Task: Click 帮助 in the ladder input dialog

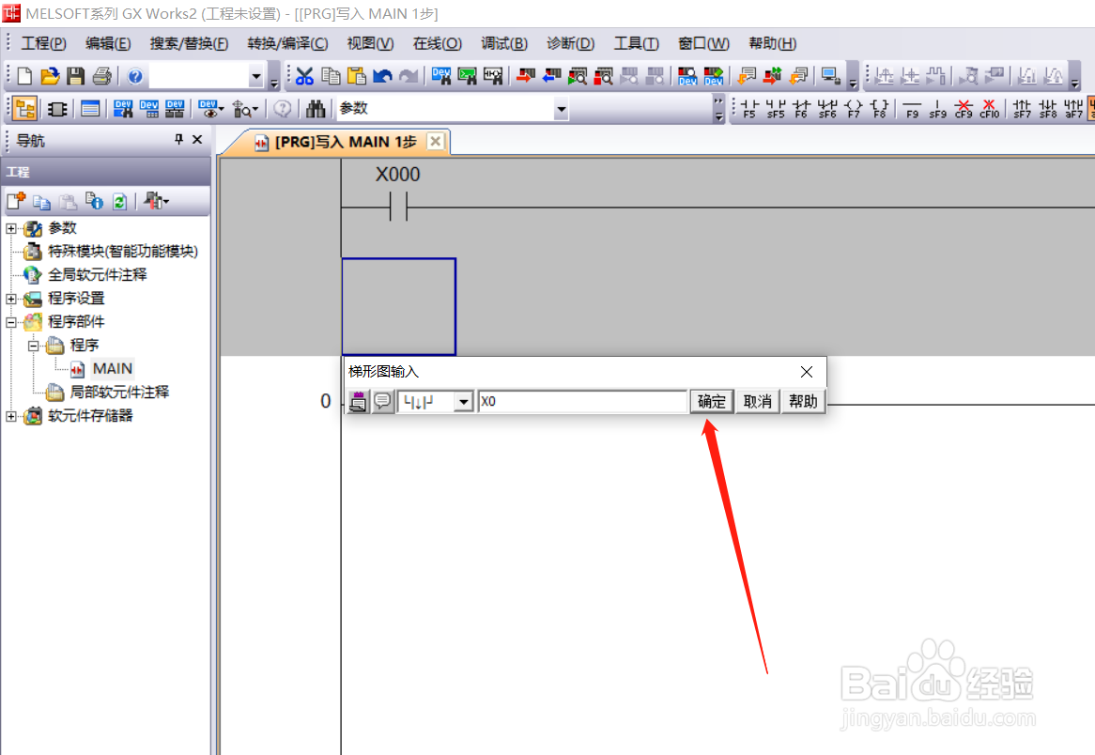Action: coord(802,402)
